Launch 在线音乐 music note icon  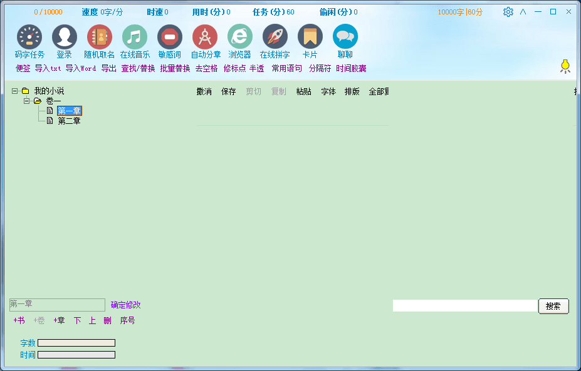tap(135, 38)
